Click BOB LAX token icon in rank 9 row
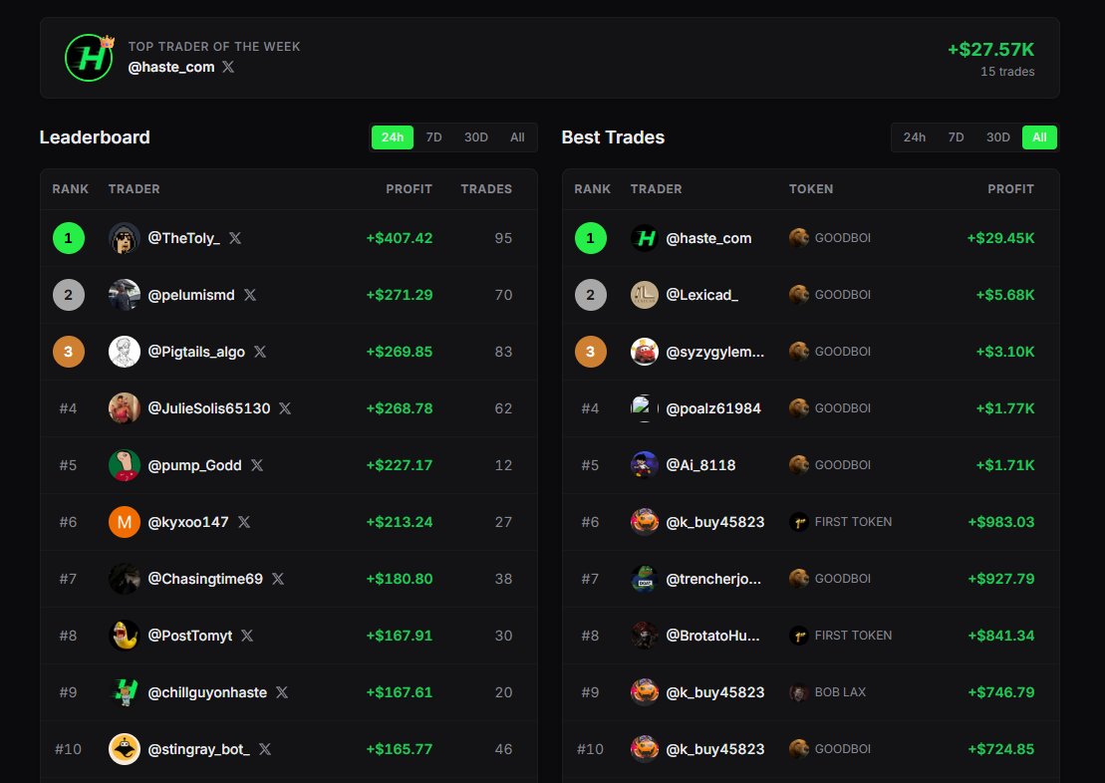The image size is (1105, 783). point(798,692)
